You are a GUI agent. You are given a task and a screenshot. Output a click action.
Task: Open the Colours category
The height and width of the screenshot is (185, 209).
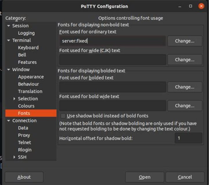pos(26,106)
